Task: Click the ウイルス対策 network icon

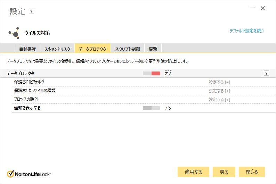Action: click(x=14, y=33)
